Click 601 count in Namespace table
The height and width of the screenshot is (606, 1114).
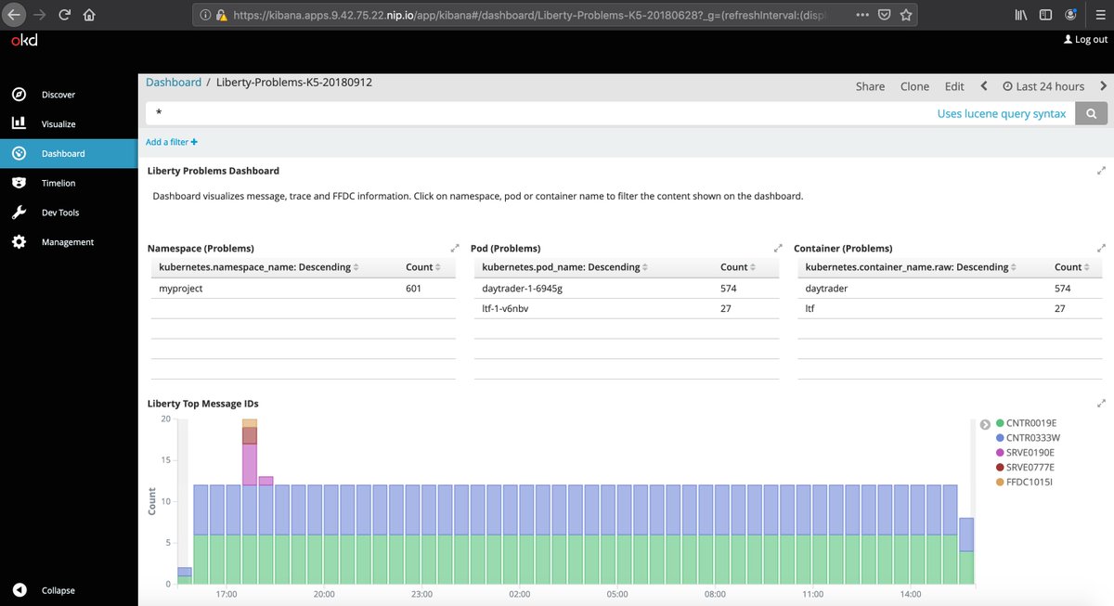click(x=413, y=289)
